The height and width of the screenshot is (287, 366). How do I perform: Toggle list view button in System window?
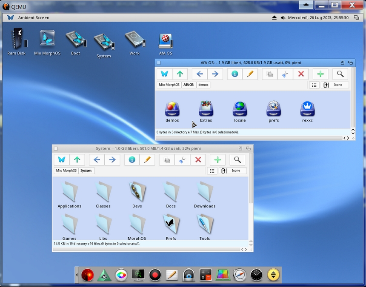(x=212, y=171)
